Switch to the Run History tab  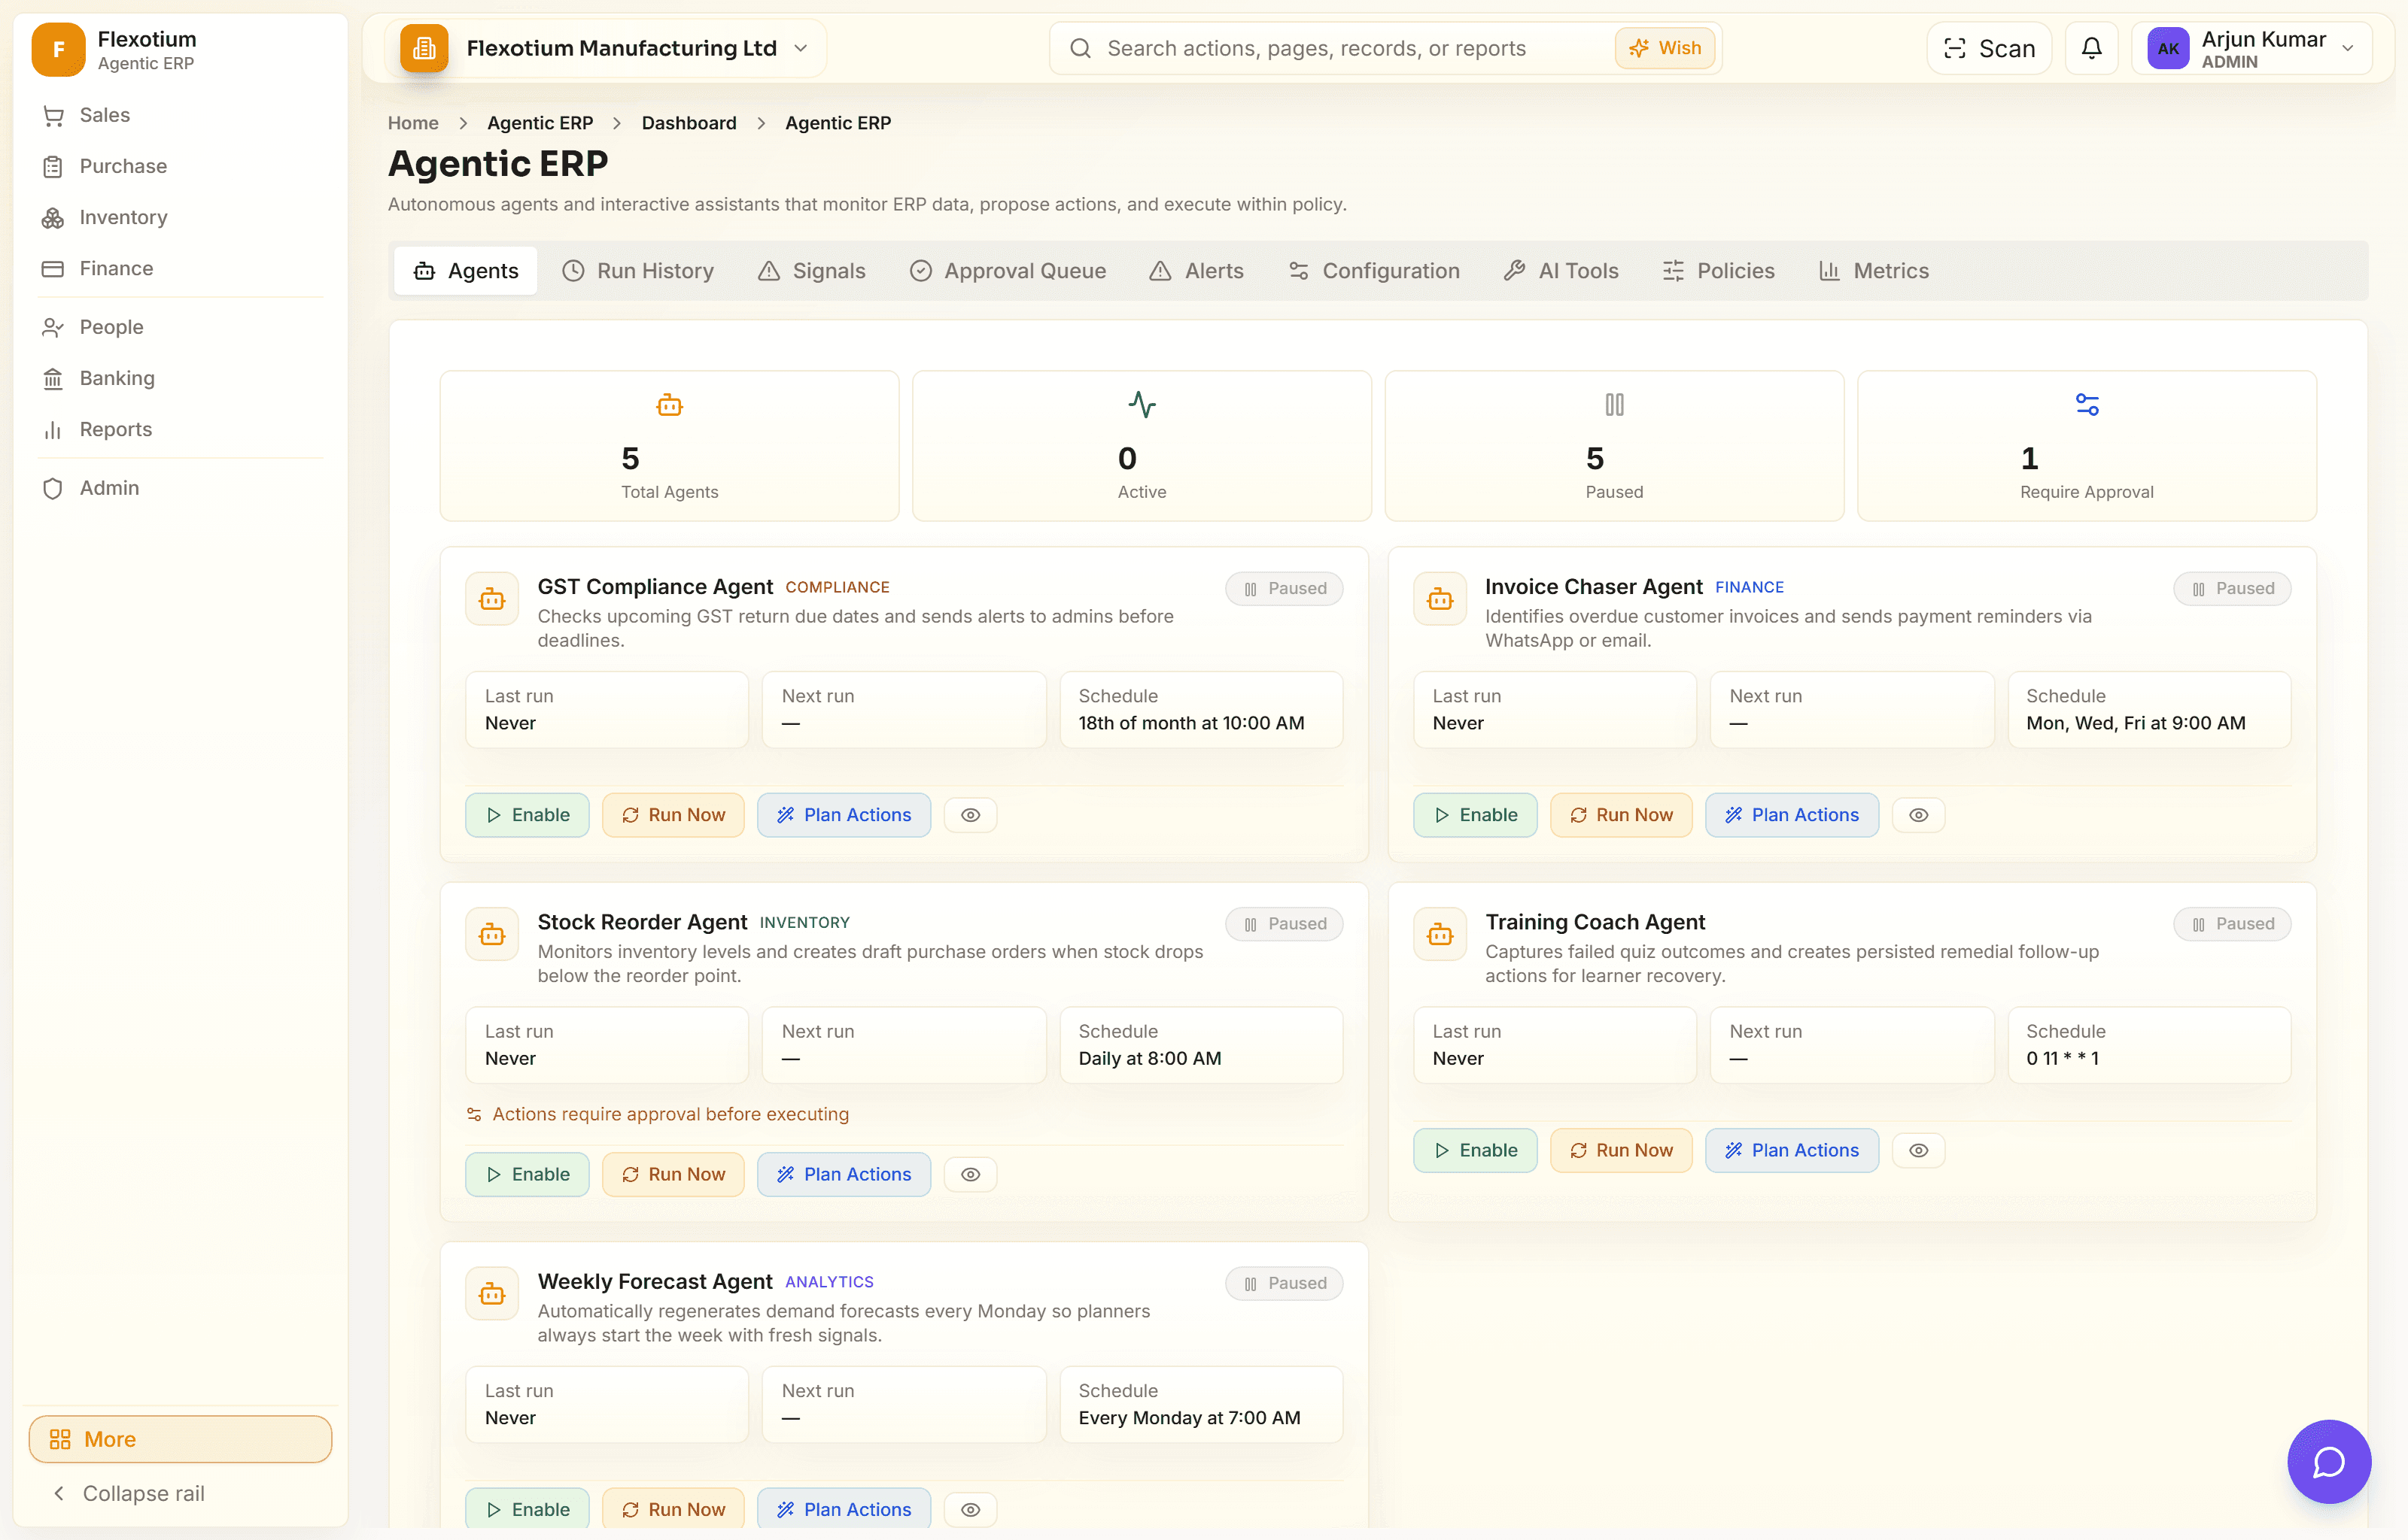pyautogui.click(x=637, y=271)
